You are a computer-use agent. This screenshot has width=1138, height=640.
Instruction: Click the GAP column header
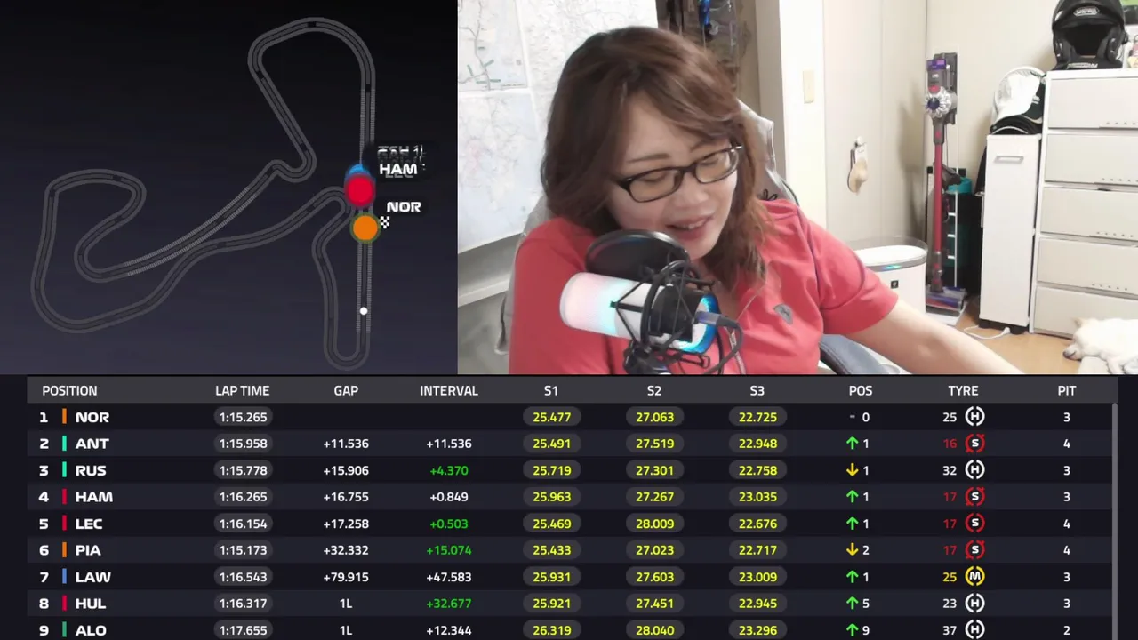(346, 390)
